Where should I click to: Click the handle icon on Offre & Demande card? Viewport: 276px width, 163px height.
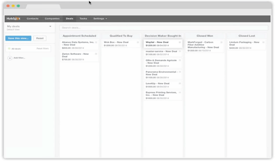click(x=180, y=60)
